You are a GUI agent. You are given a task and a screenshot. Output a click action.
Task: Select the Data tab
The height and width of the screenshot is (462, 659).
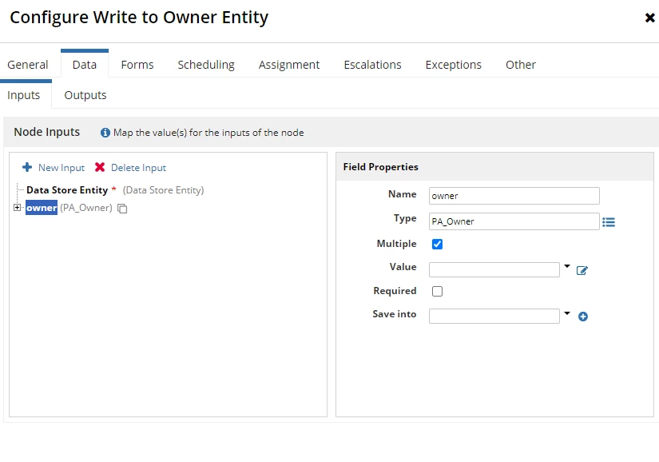(x=85, y=65)
